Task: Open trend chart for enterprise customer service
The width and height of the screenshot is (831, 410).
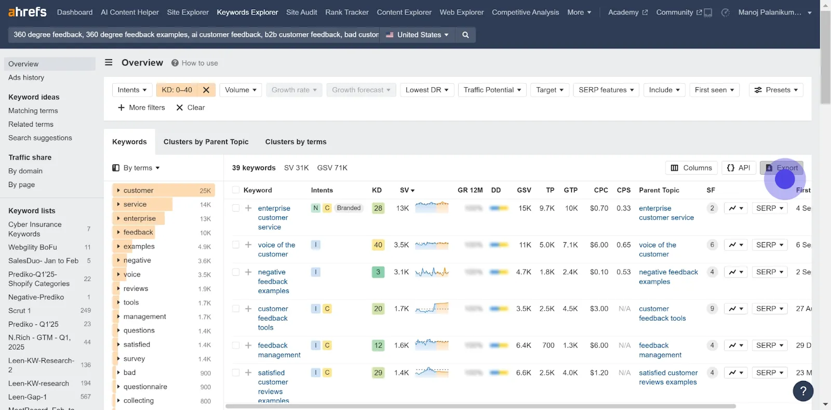Action: click(x=736, y=208)
